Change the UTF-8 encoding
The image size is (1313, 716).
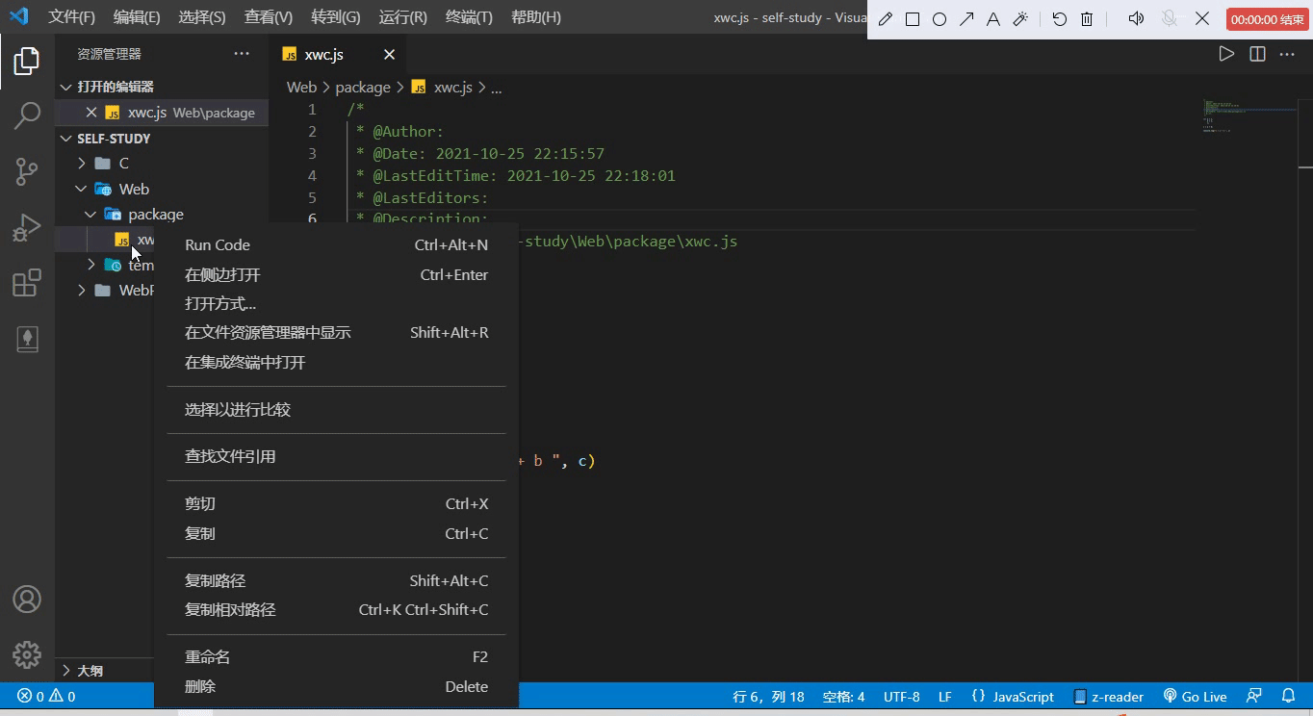[902, 696]
